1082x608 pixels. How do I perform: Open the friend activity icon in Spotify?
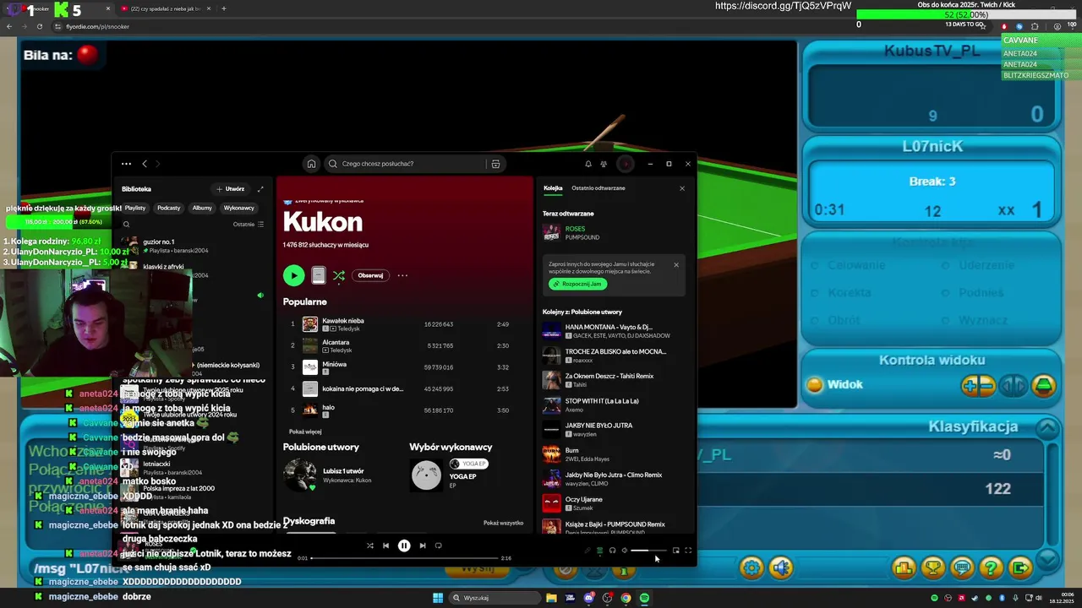[x=604, y=164]
